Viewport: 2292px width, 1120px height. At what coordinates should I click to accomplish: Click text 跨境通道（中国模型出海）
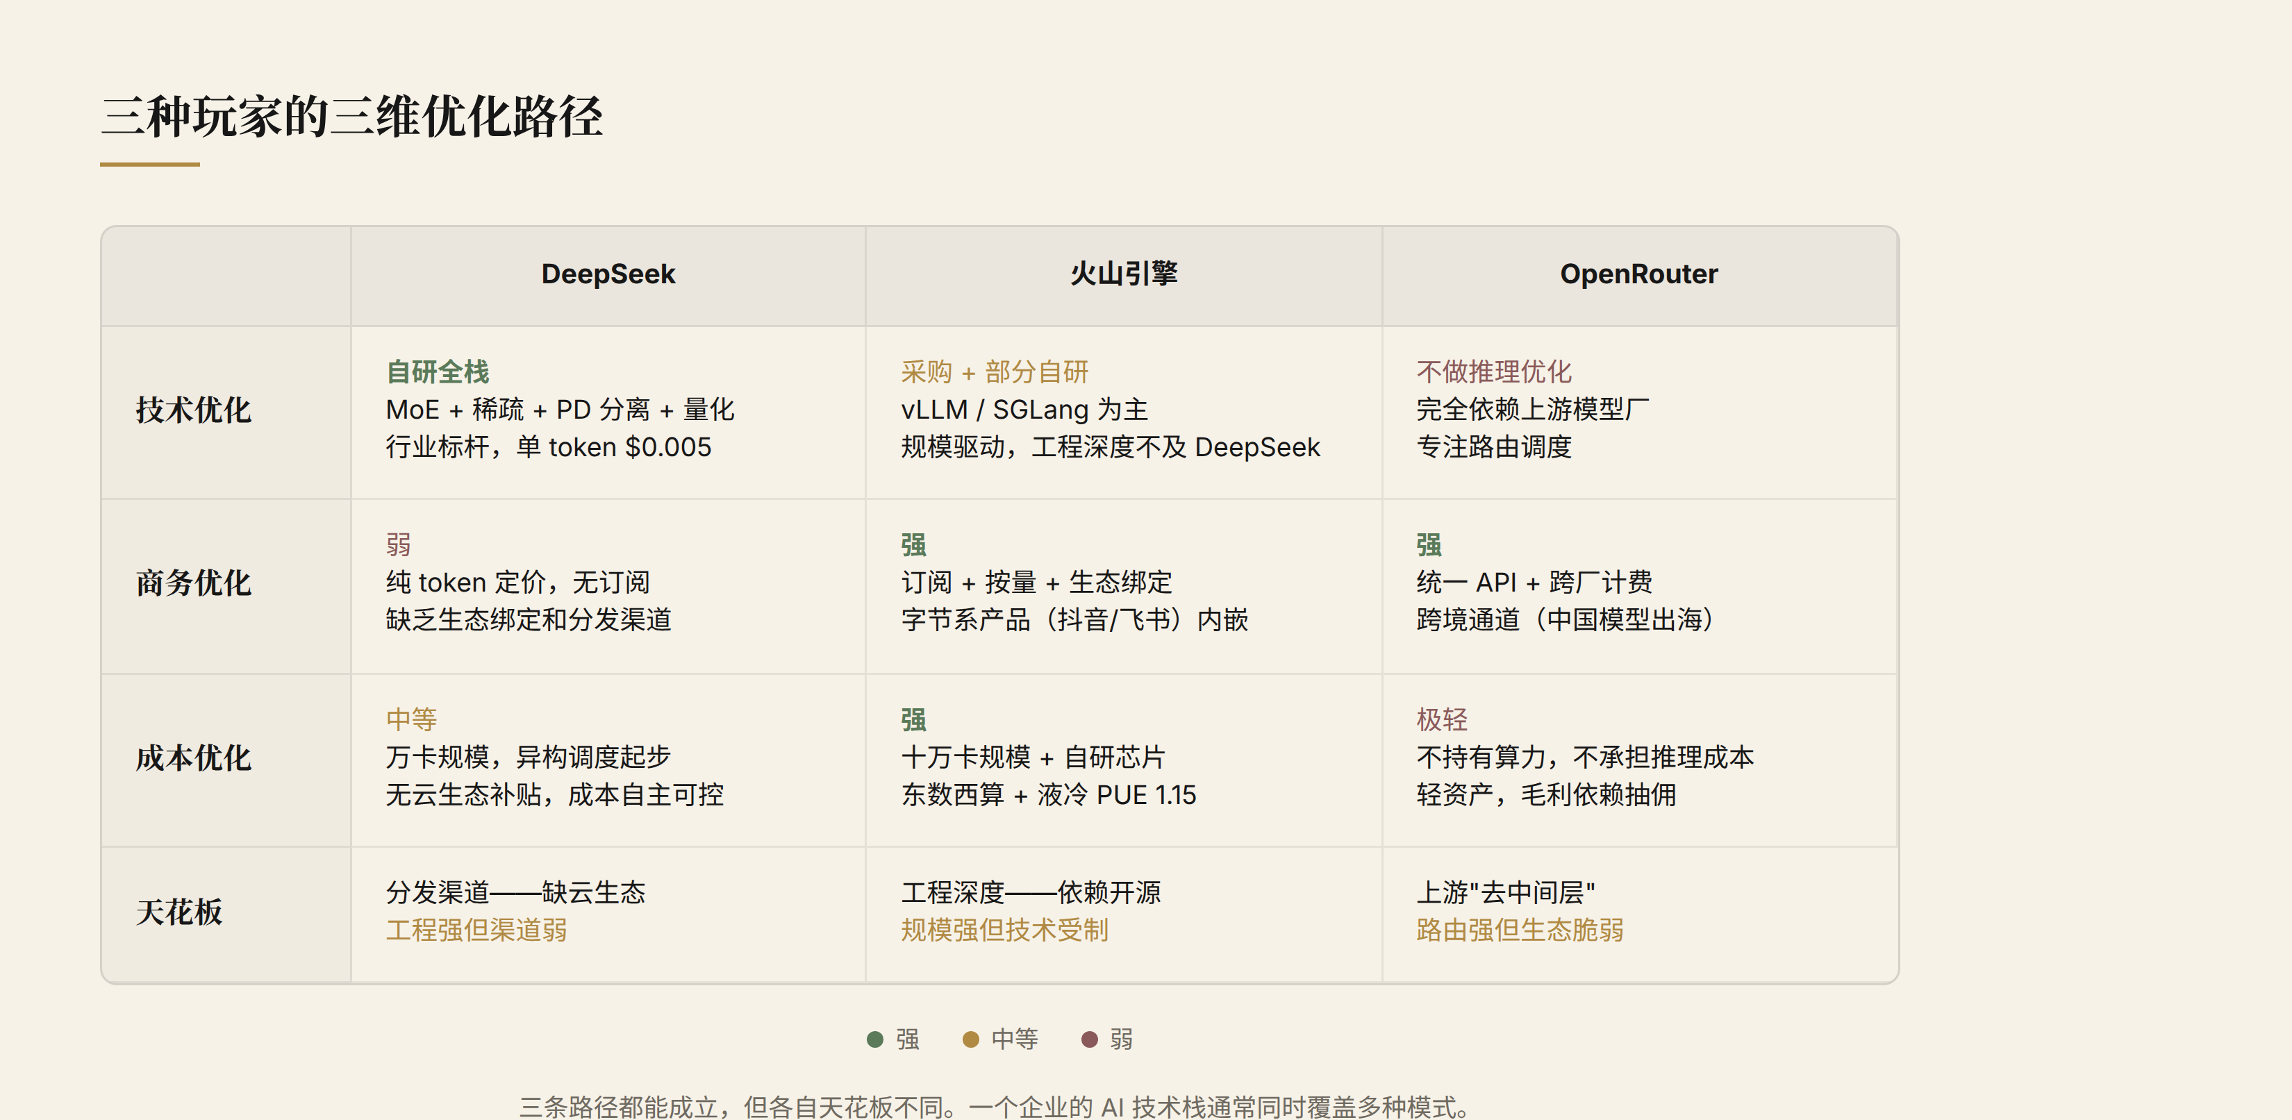click(x=1564, y=619)
